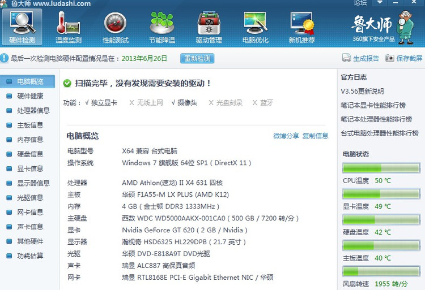Open the 节能降温 energy saving tool

161,27
